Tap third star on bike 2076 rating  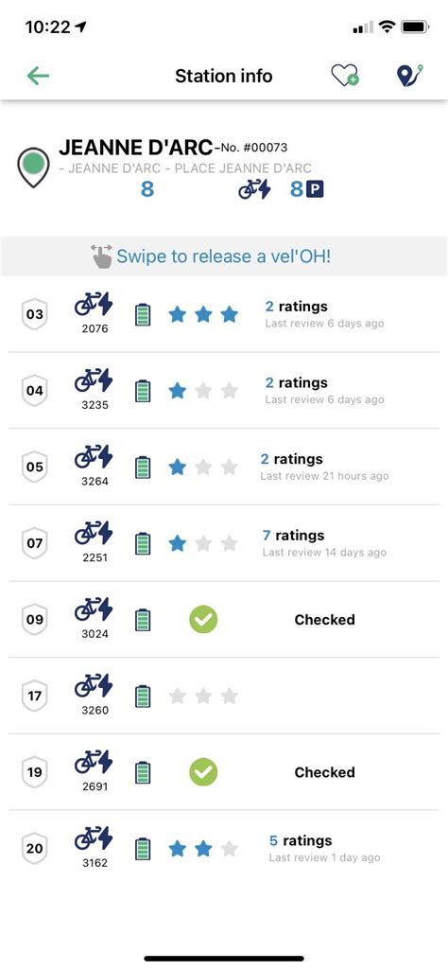[x=230, y=315]
